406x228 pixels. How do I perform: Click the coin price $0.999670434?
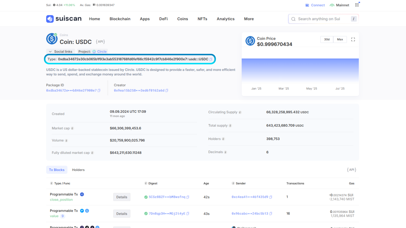[x=275, y=44]
